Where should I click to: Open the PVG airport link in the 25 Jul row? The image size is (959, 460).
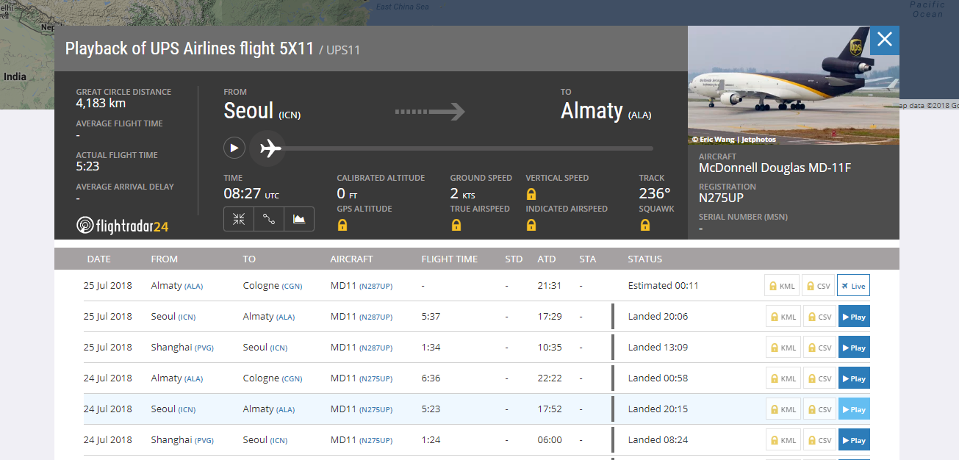coord(204,348)
